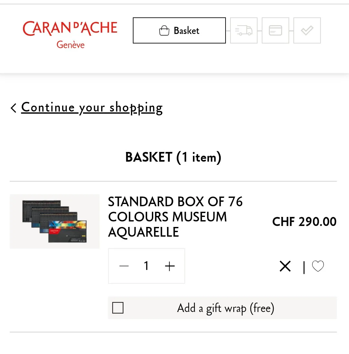
Task: Remove the item using the X icon
Action: click(285, 266)
